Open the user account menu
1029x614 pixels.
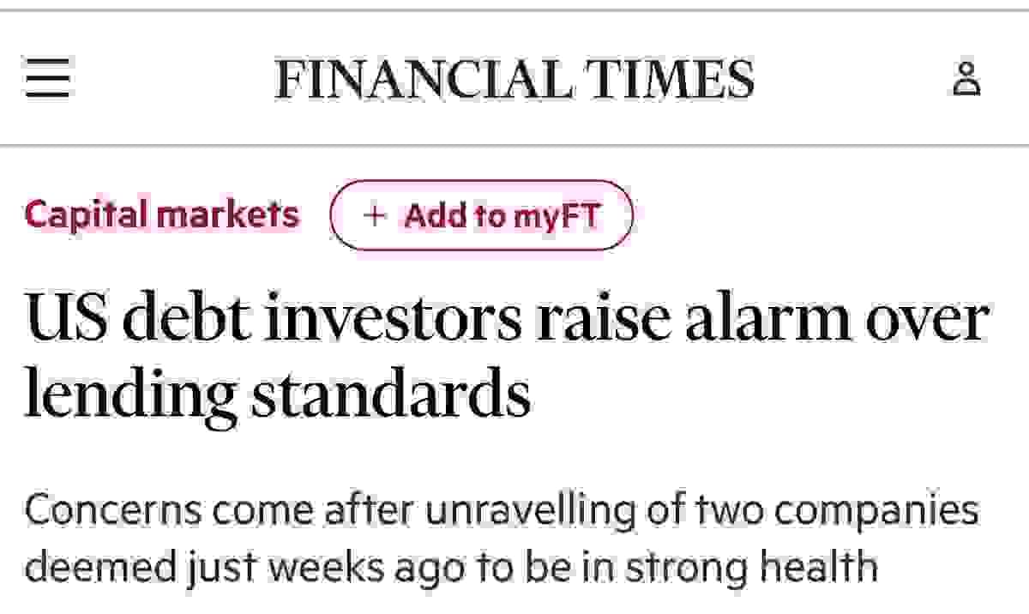966,79
